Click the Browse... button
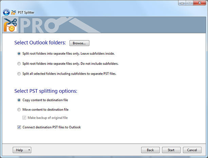Screen dimensions: 208x158 [79, 43]
